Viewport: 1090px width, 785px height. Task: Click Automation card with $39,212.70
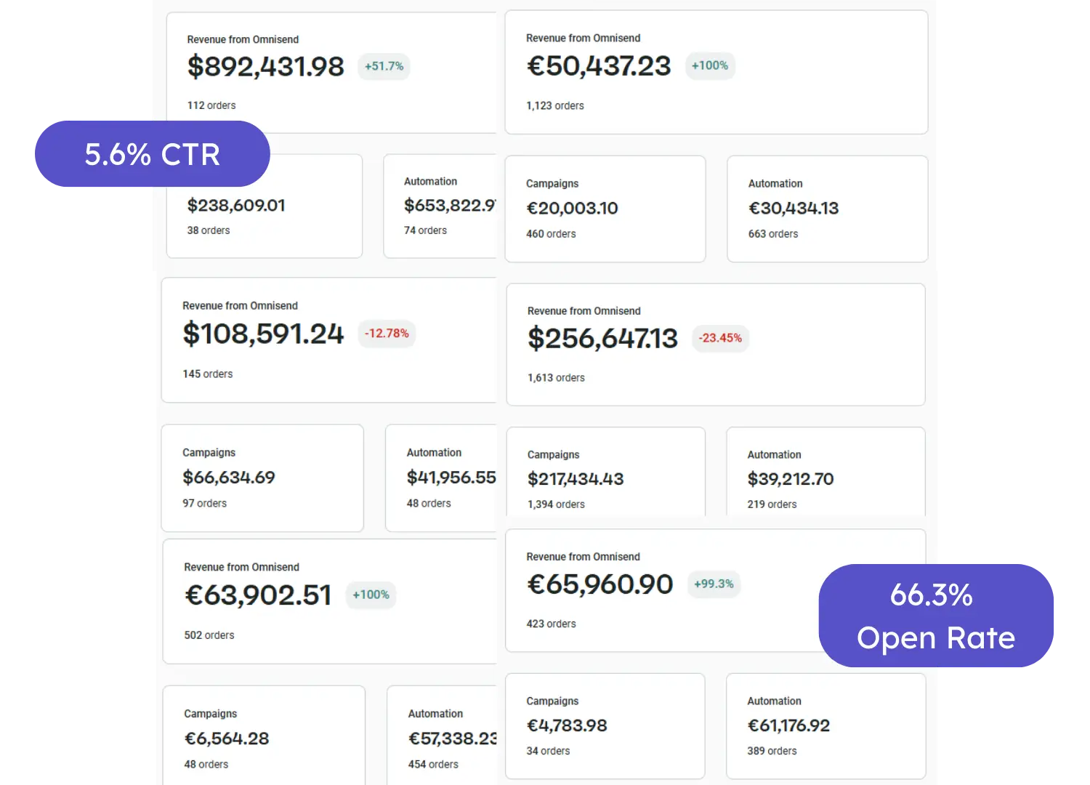(825, 472)
